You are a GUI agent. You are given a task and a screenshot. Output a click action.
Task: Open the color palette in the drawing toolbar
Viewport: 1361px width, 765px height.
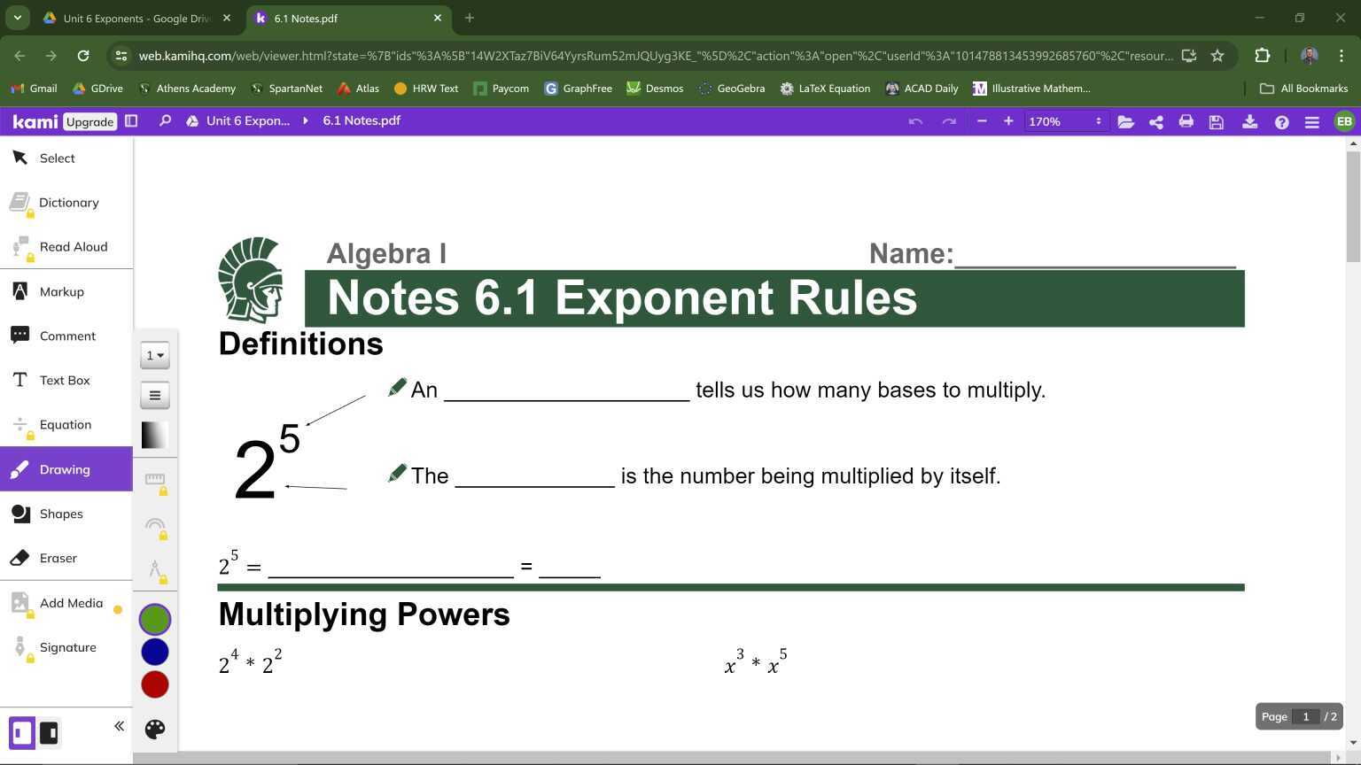(x=155, y=729)
